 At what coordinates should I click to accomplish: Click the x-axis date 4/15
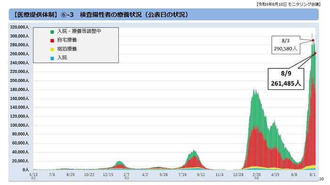pos(275,175)
